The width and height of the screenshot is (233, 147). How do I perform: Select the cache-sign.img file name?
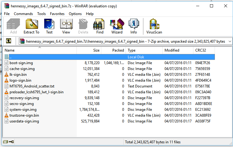(x=22, y=69)
